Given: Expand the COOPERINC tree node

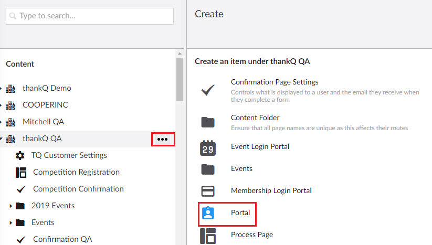Looking at the screenshot, I should 2,105.
